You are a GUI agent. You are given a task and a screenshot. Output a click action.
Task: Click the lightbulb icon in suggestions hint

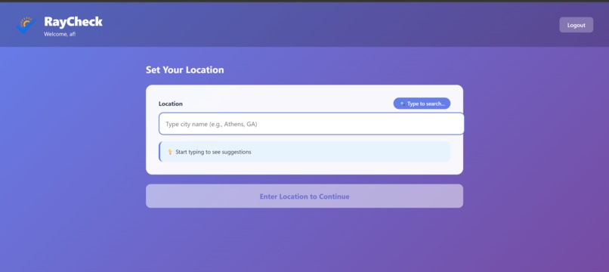click(x=170, y=152)
